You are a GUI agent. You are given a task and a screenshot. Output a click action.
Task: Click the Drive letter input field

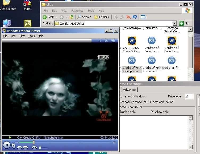point(189,96)
